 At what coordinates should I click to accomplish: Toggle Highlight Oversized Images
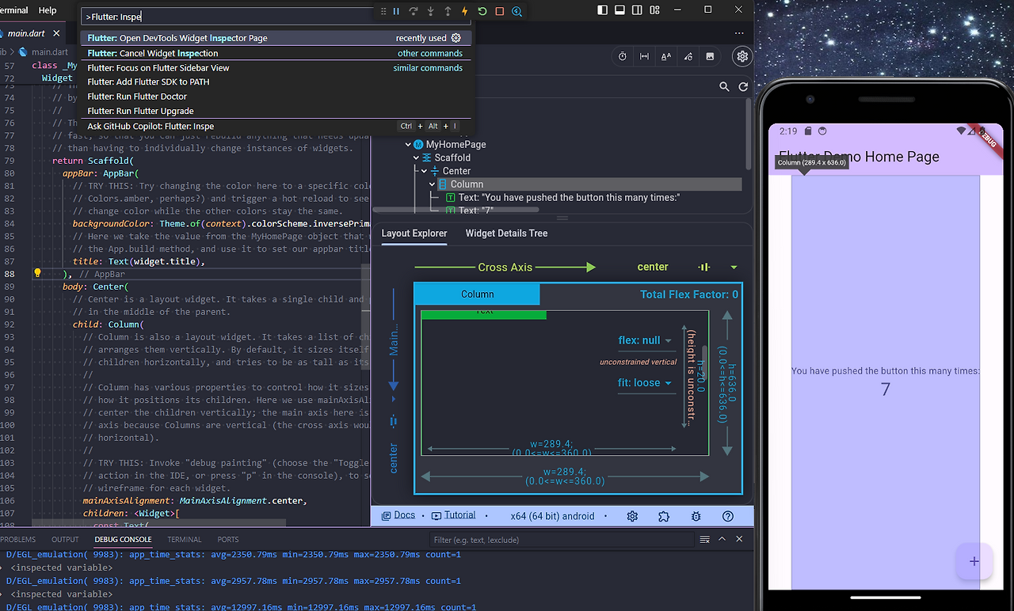pyautogui.click(x=709, y=56)
